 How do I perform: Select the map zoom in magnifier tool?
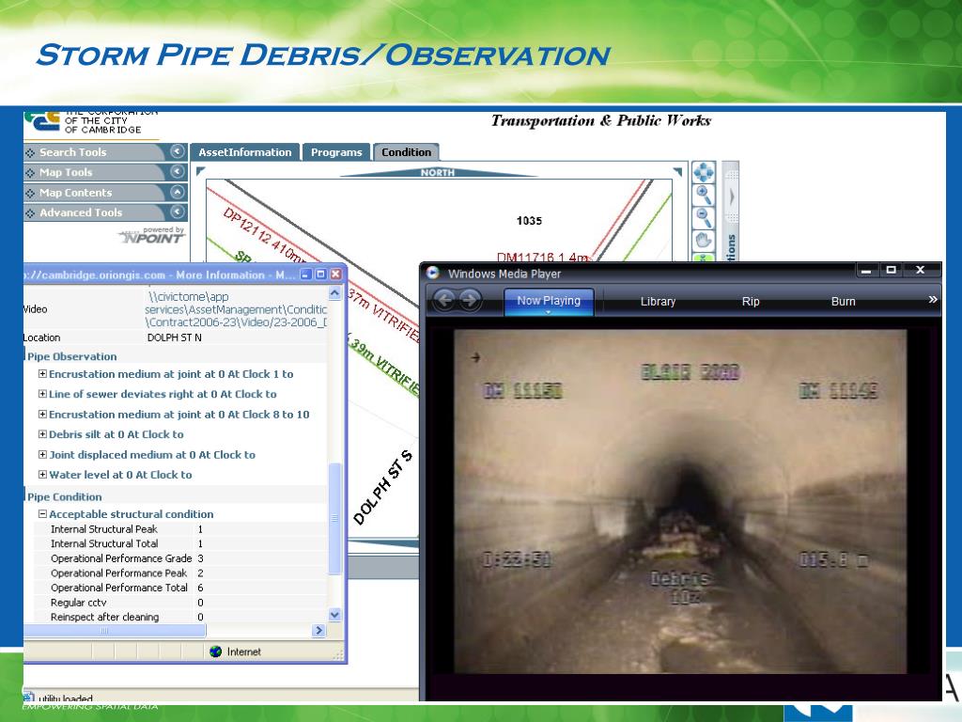pos(703,196)
